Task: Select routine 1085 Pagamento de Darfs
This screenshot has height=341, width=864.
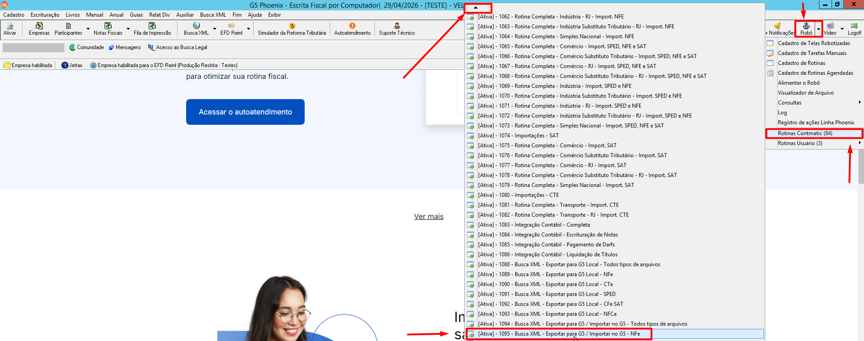Action: point(615,245)
